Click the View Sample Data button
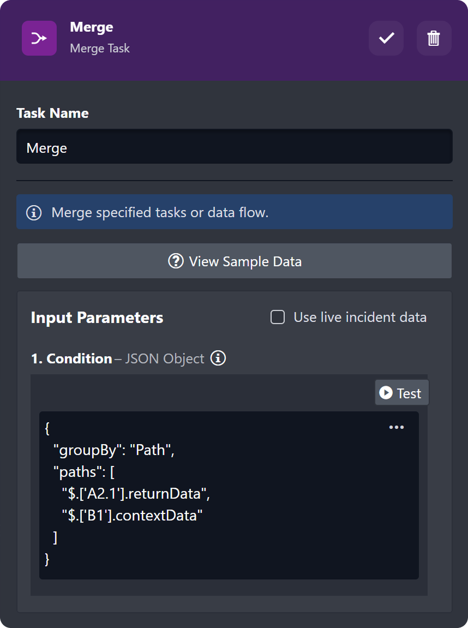468x628 pixels. pyautogui.click(x=235, y=261)
